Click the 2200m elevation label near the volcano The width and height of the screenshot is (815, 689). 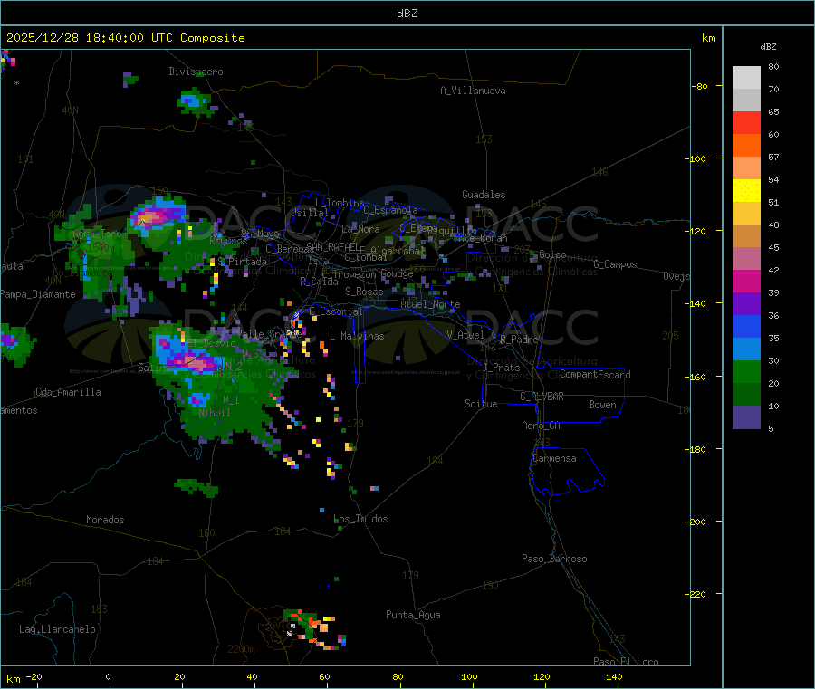point(241,649)
